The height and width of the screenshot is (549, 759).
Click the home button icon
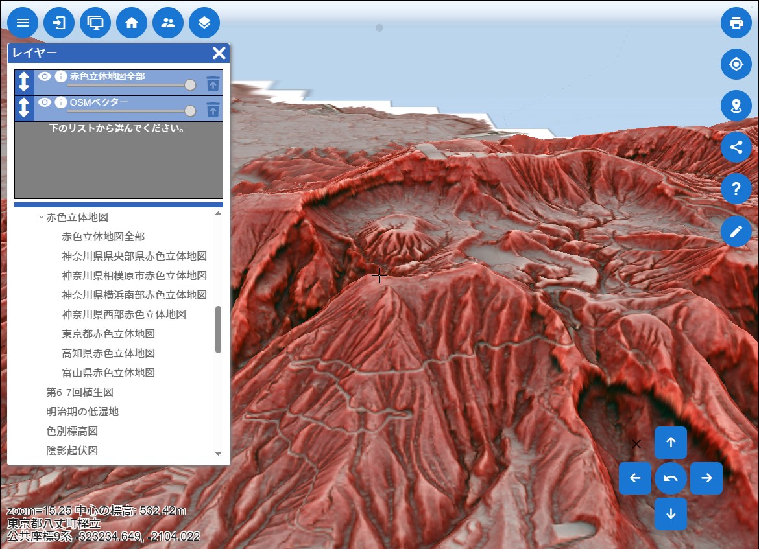click(132, 23)
